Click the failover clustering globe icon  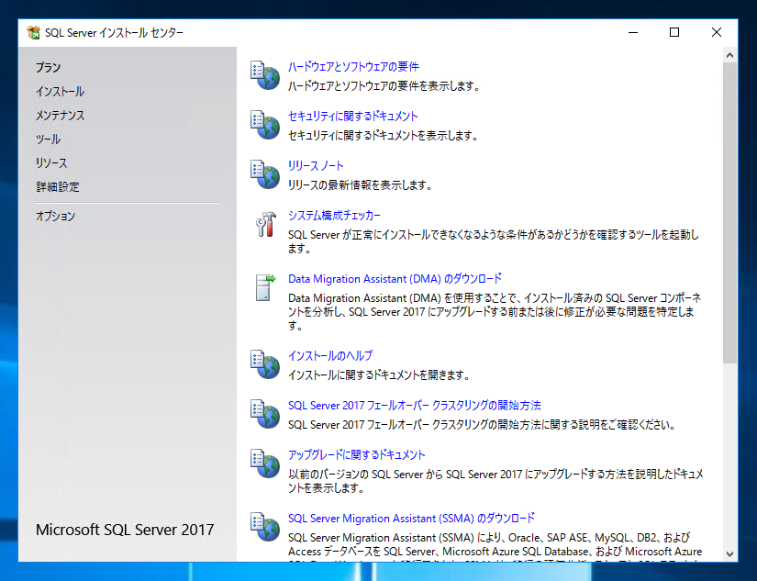[x=265, y=414]
